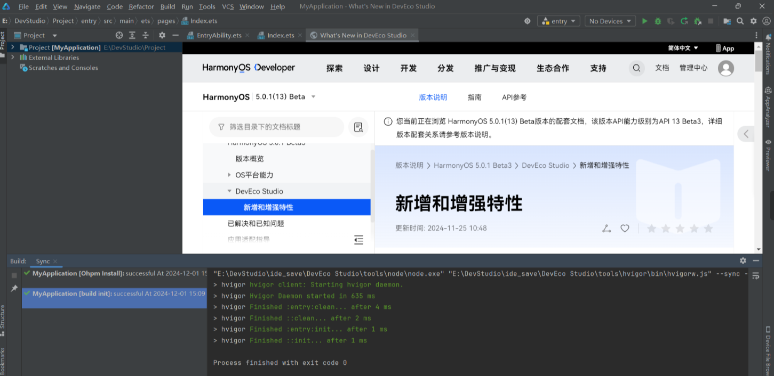The width and height of the screenshot is (774, 376).
Task: Run the entry module with the green play icon
Action: coord(644,21)
